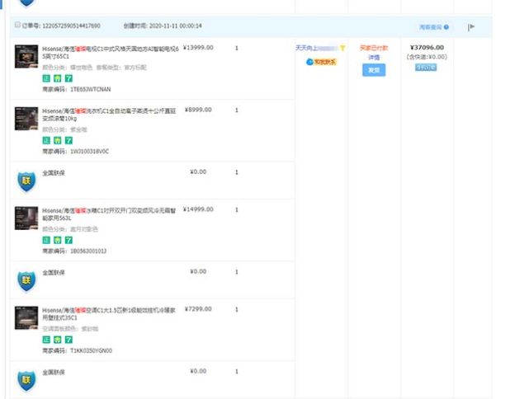This screenshot has height=399, width=529.
Task: Click the 7-day return badge under the air conditioner
Action: click(68, 340)
